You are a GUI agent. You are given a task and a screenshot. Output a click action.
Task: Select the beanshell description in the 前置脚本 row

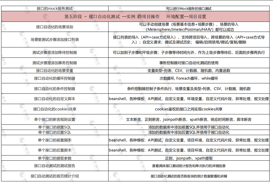coord(189,140)
